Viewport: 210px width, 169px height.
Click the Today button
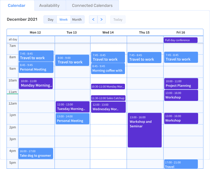coord(118,19)
